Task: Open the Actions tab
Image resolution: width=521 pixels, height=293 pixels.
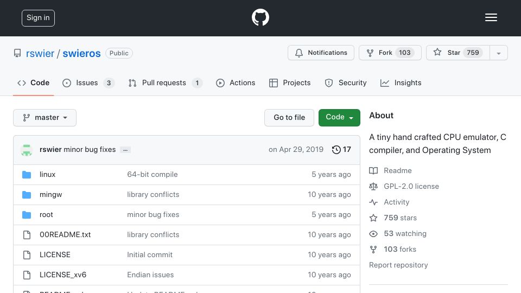Action: tap(236, 82)
